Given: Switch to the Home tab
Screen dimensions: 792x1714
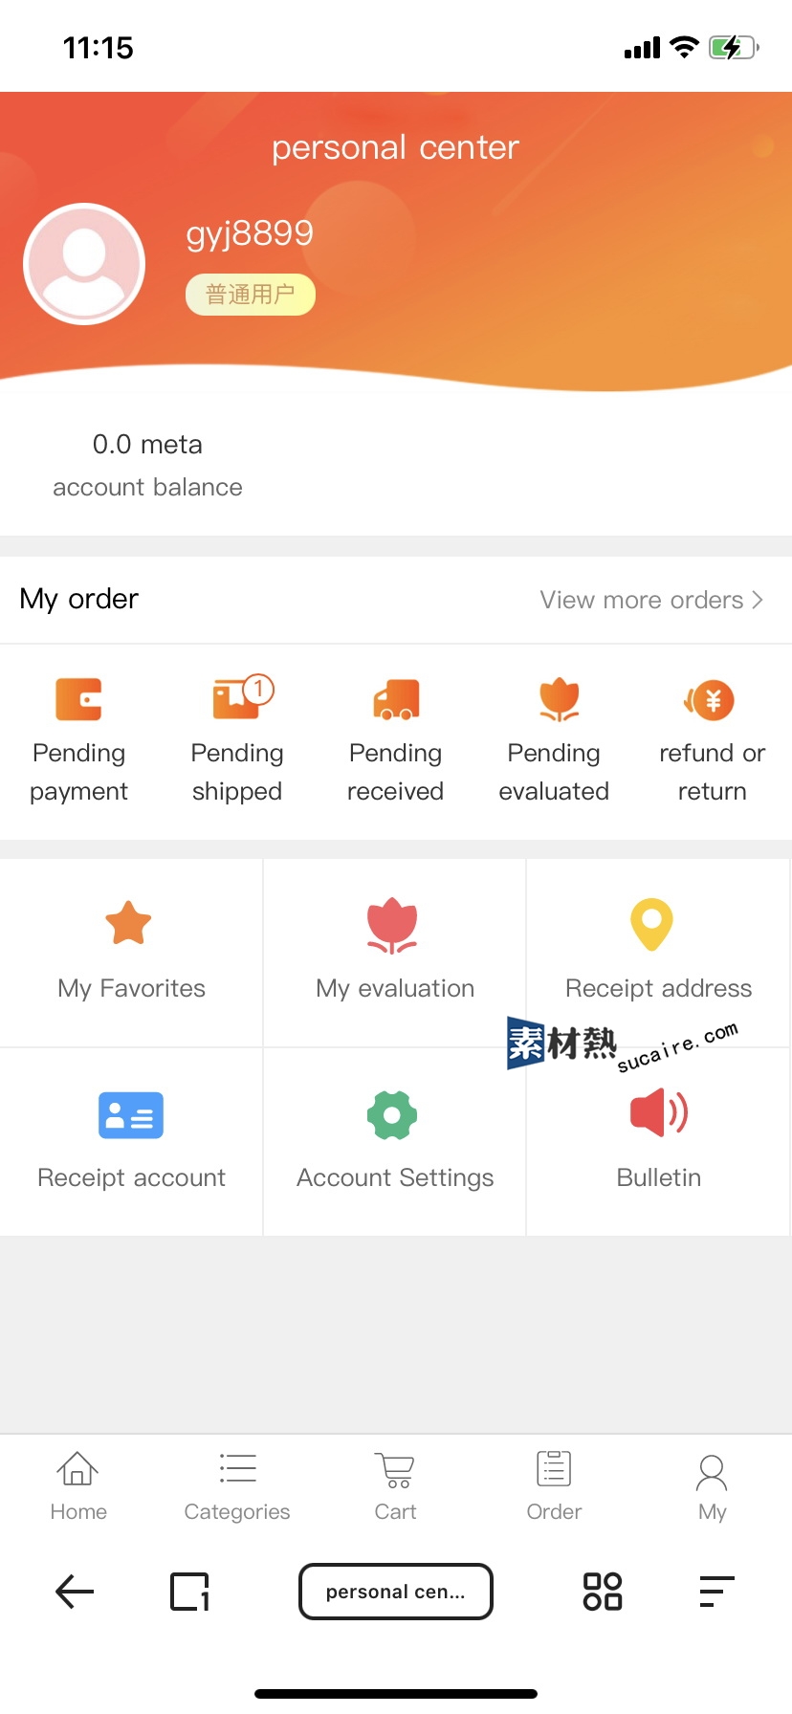Looking at the screenshot, I should tap(78, 1486).
